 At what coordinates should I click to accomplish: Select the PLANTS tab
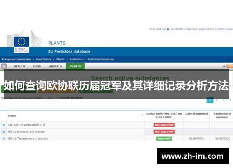[75, 66]
